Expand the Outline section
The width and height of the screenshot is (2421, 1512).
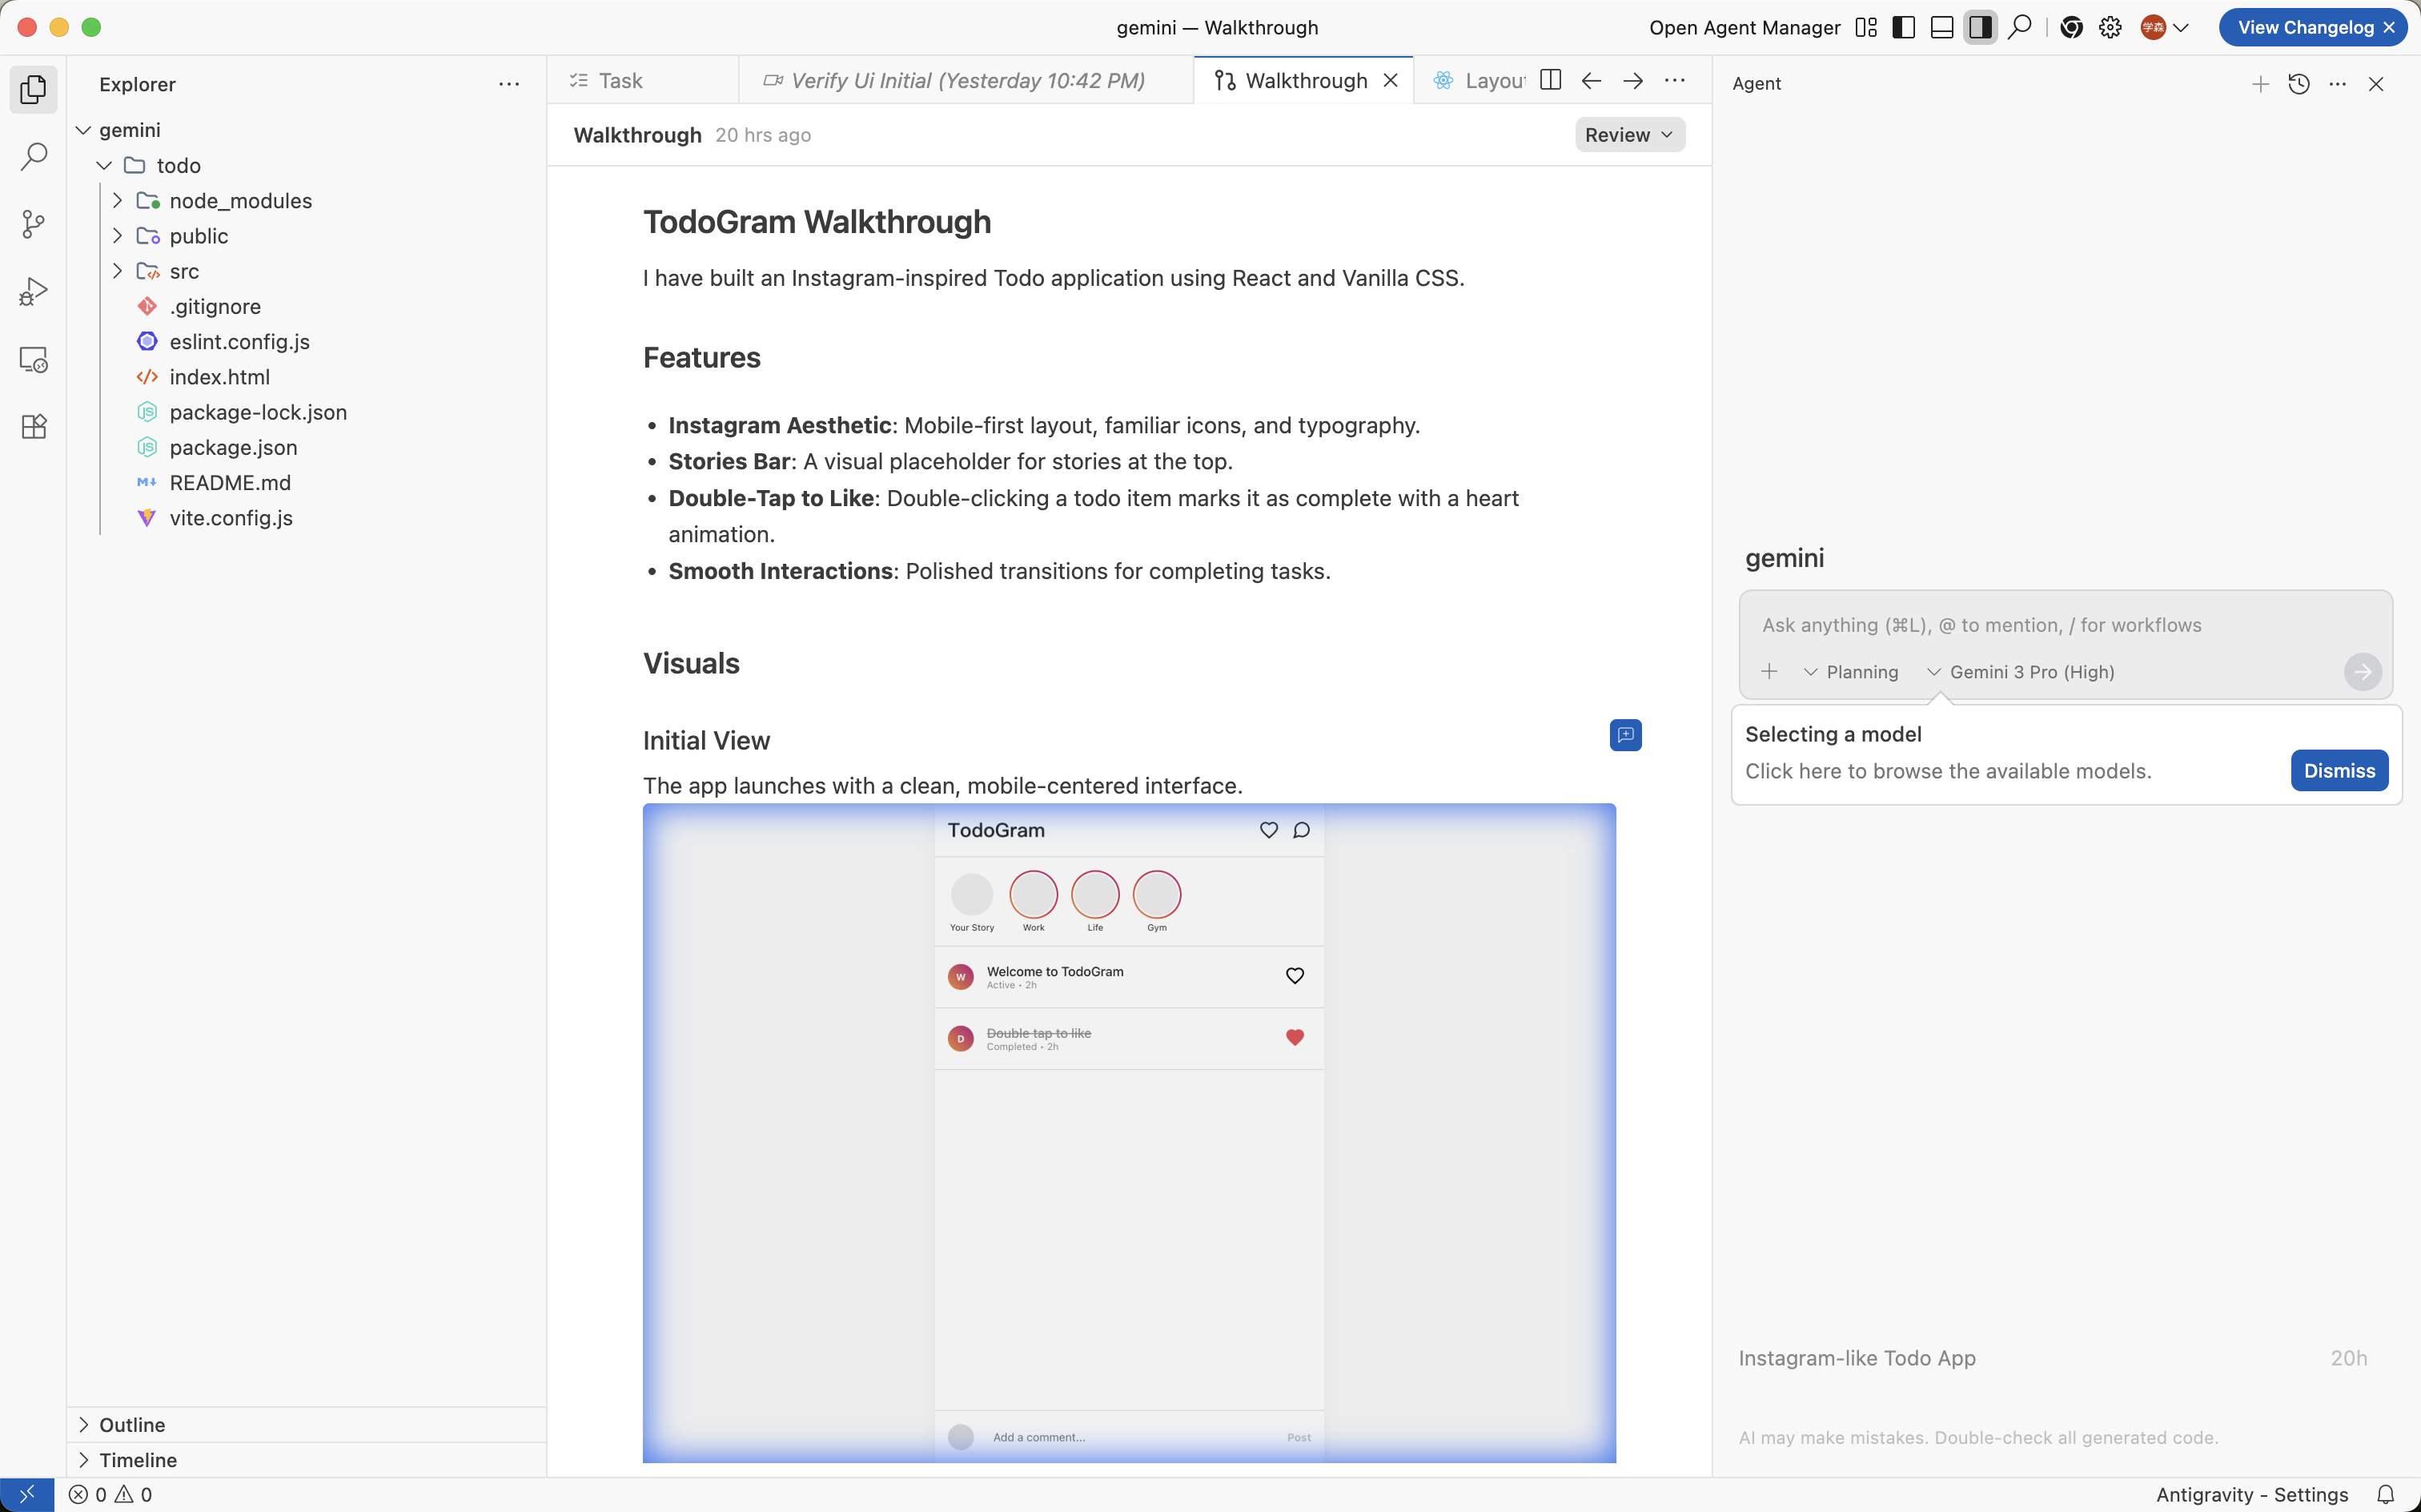click(x=132, y=1424)
